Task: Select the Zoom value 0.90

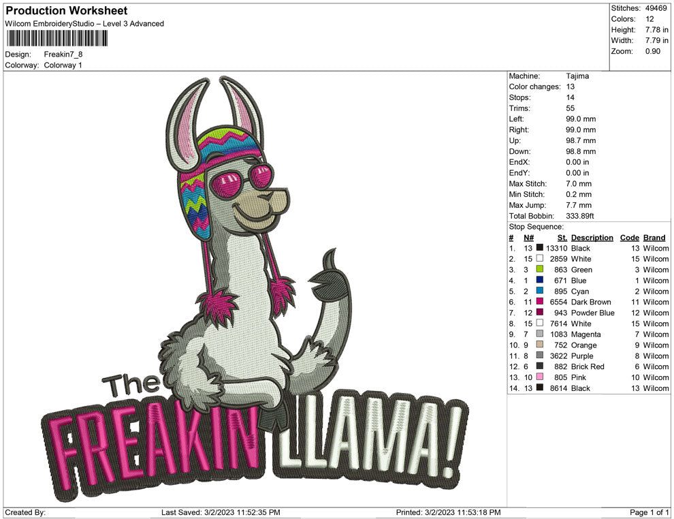Action: tap(652, 51)
